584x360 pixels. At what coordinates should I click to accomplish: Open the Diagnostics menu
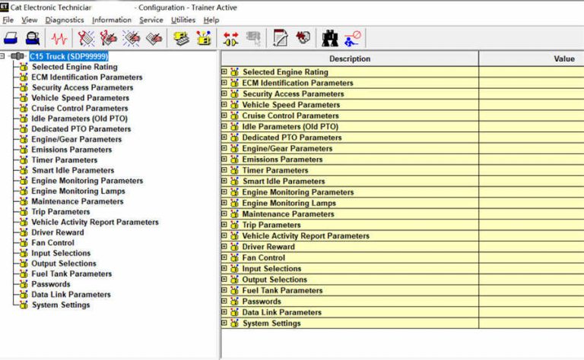tap(64, 20)
